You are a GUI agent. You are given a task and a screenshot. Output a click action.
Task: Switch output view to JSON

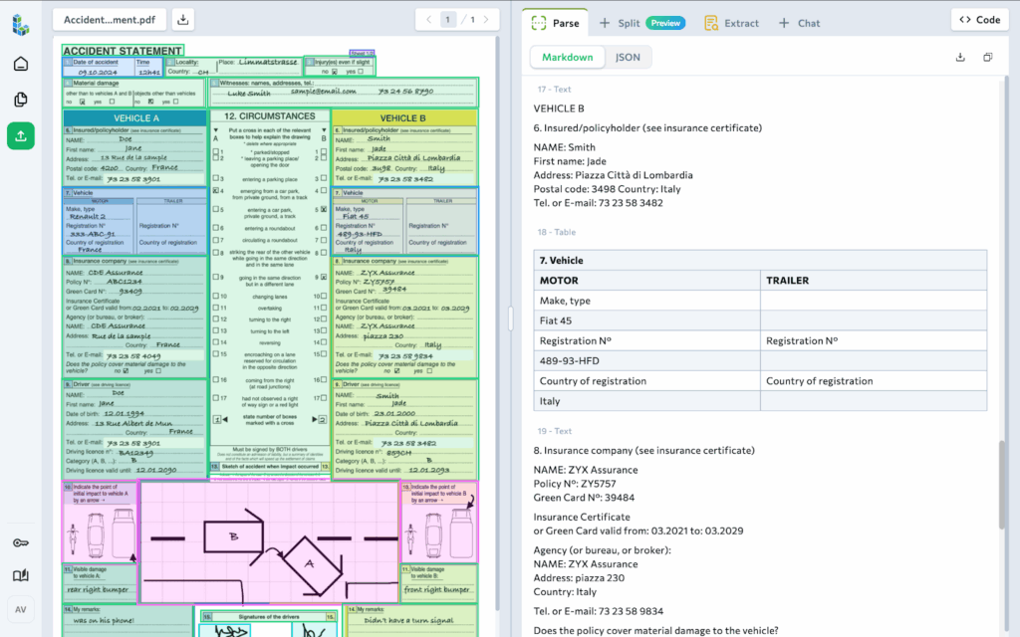click(x=628, y=58)
